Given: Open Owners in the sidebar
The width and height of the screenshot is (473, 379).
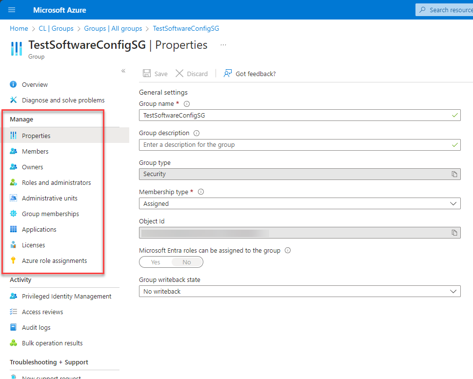Looking at the screenshot, I should pyautogui.click(x=33, y=167).
